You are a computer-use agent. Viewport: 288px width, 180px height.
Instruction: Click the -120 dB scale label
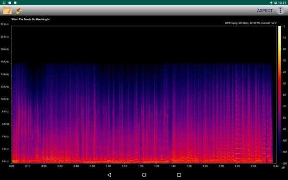284,163
